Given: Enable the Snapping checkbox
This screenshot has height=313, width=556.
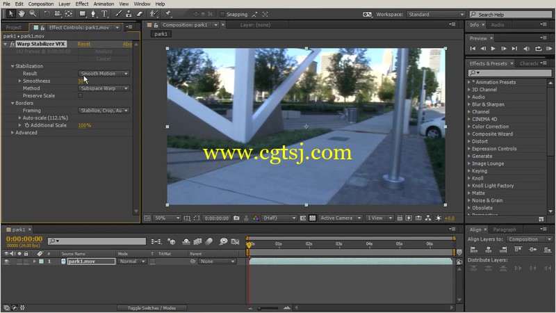Looking at the screenshot, I should pos(222,15).
